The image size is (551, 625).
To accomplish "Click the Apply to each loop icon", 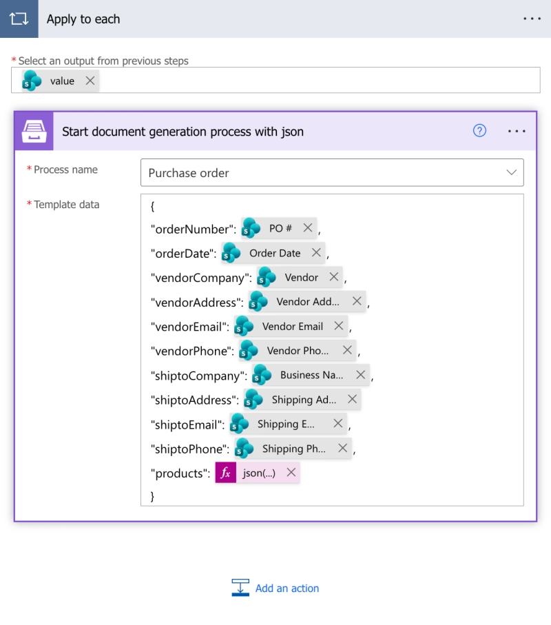I will click(19, 19).
